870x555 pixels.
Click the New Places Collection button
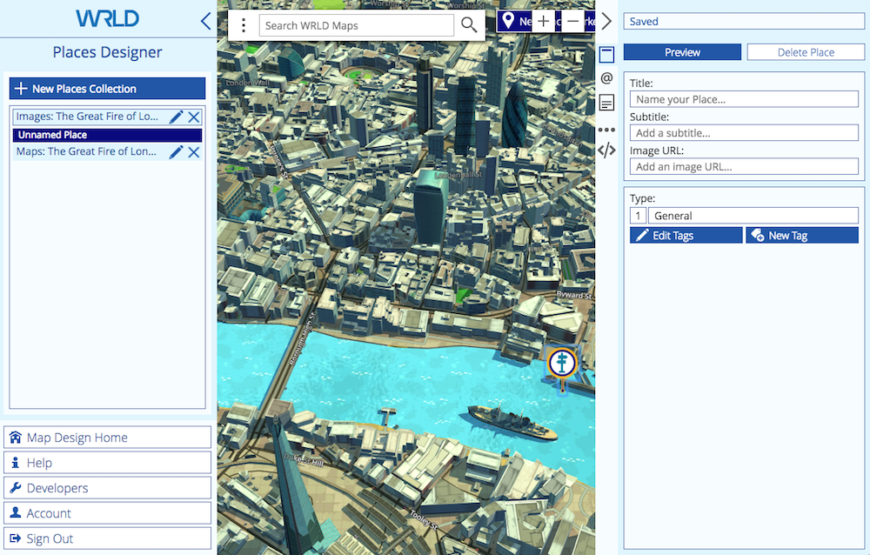(107, 89)
